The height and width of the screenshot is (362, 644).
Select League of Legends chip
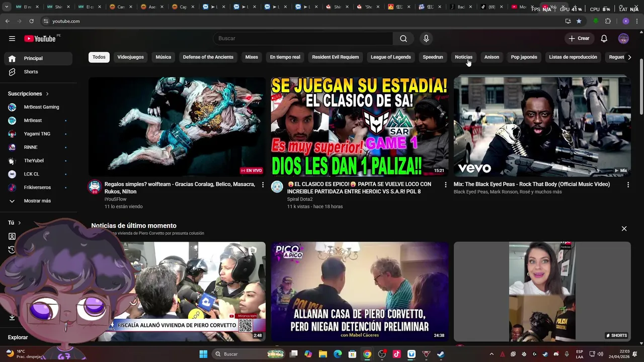click(391, 57)
